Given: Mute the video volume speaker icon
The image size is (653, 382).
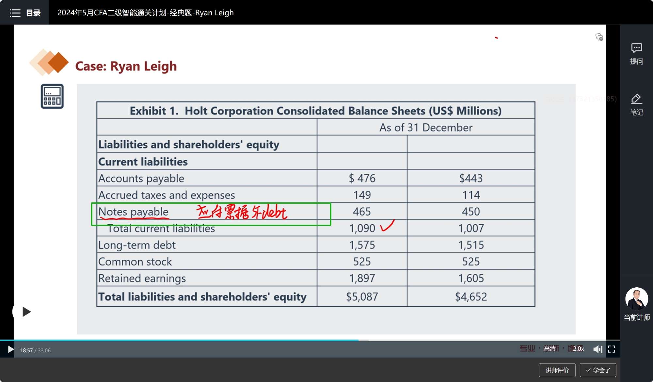Looking at the screenshot, I should click(597, 349).
